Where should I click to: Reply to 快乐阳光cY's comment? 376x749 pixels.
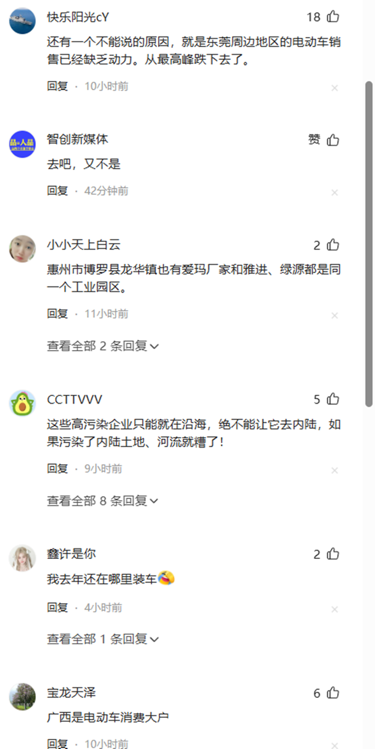[58, 86]
